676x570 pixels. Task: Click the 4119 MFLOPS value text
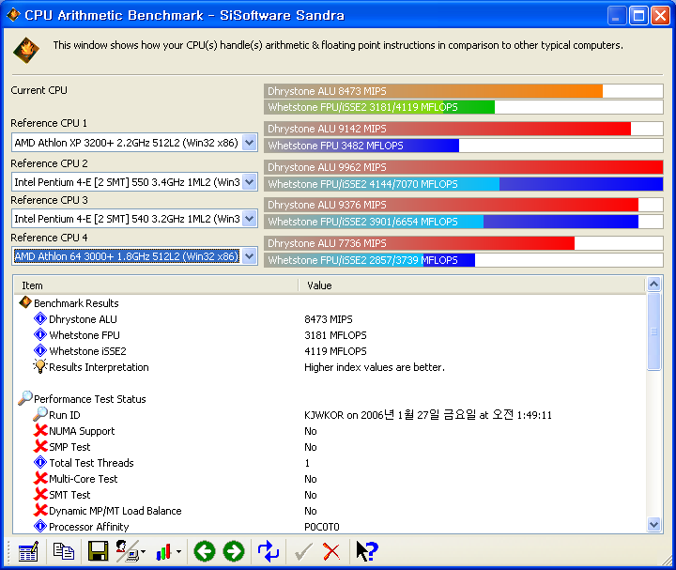(x=335, y=351)
